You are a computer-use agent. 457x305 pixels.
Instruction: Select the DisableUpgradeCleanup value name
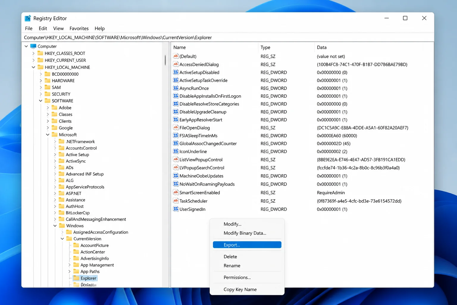coord(203,112)
